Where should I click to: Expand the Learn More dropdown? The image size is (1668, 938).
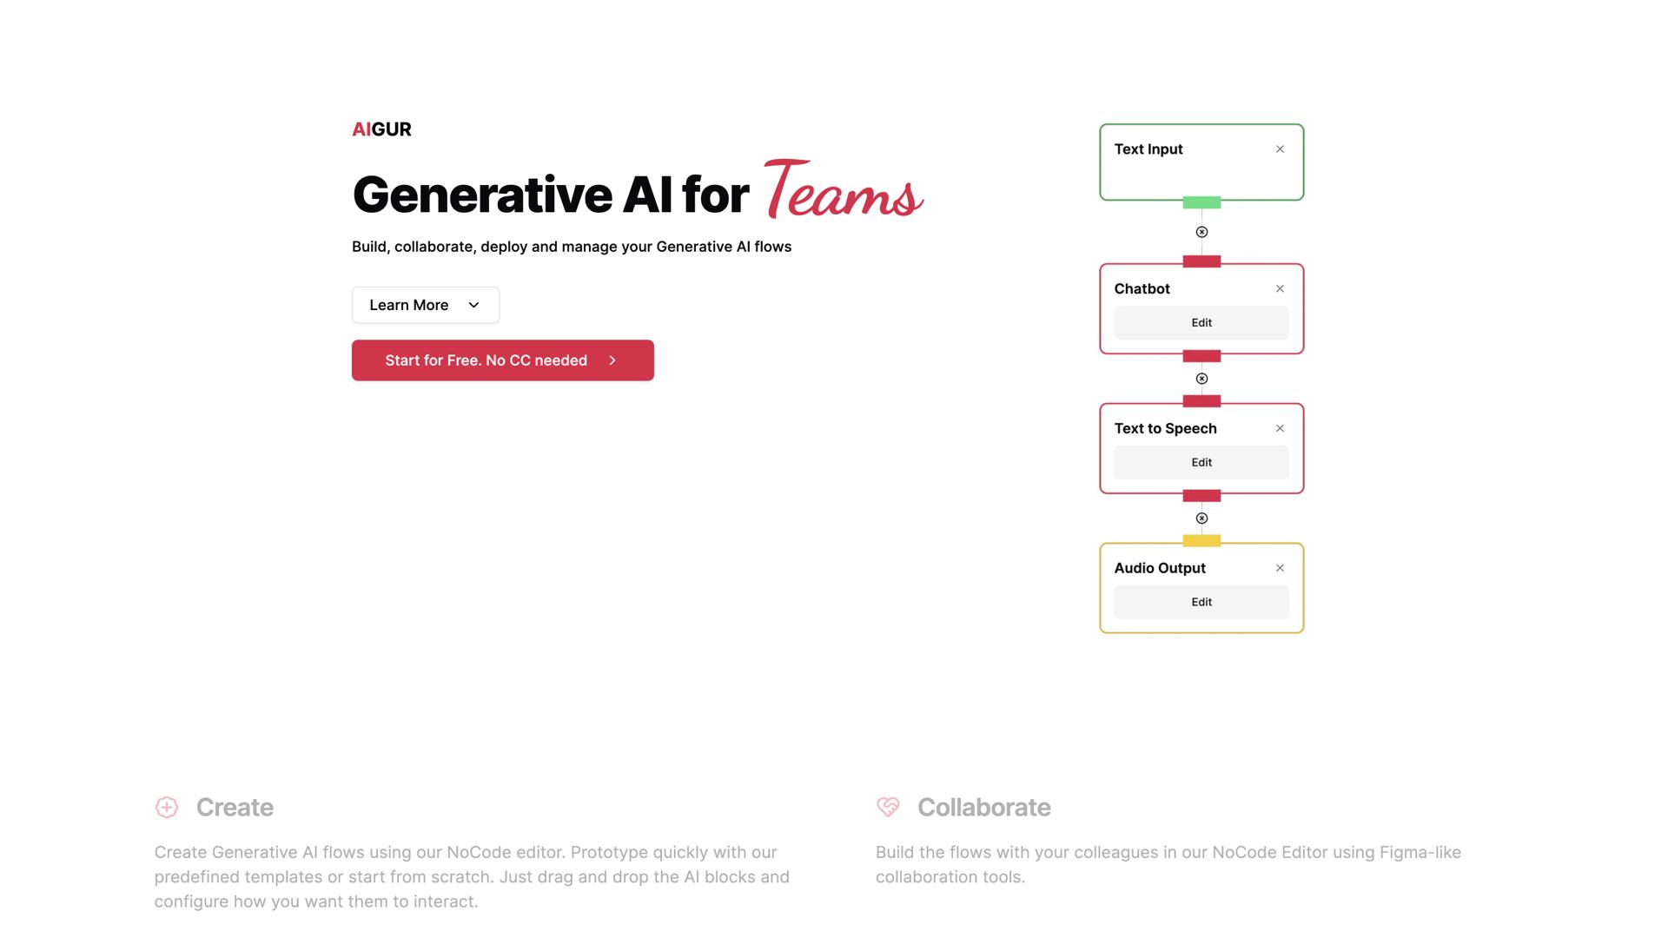pyautogui.click(x=426, y=305)
